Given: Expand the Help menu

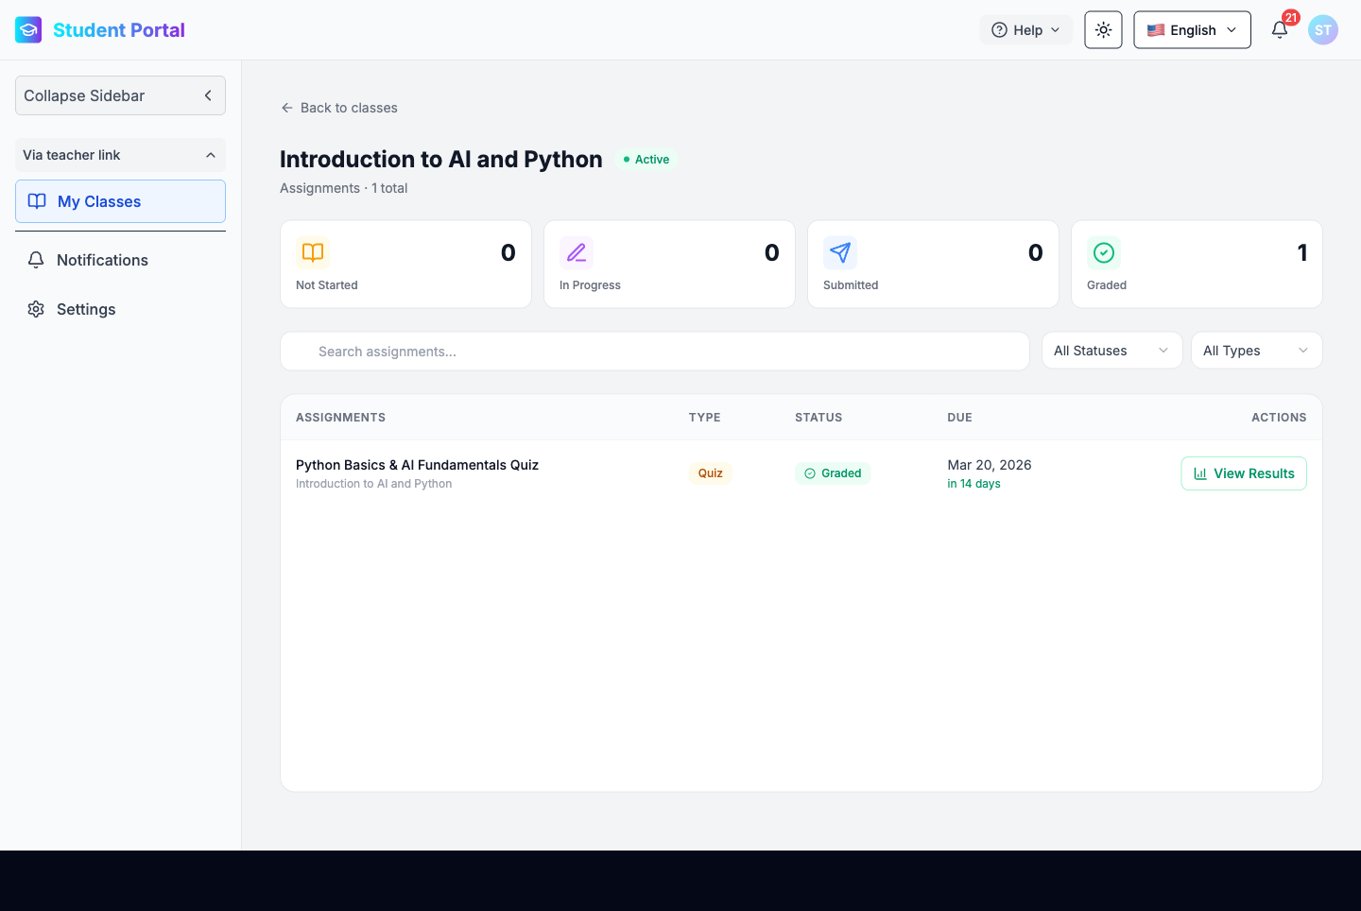Looking at the screenshot, I should click(1025, 30).
